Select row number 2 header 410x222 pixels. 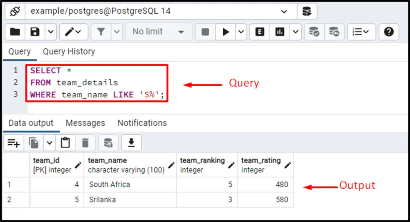coord(16,200)
